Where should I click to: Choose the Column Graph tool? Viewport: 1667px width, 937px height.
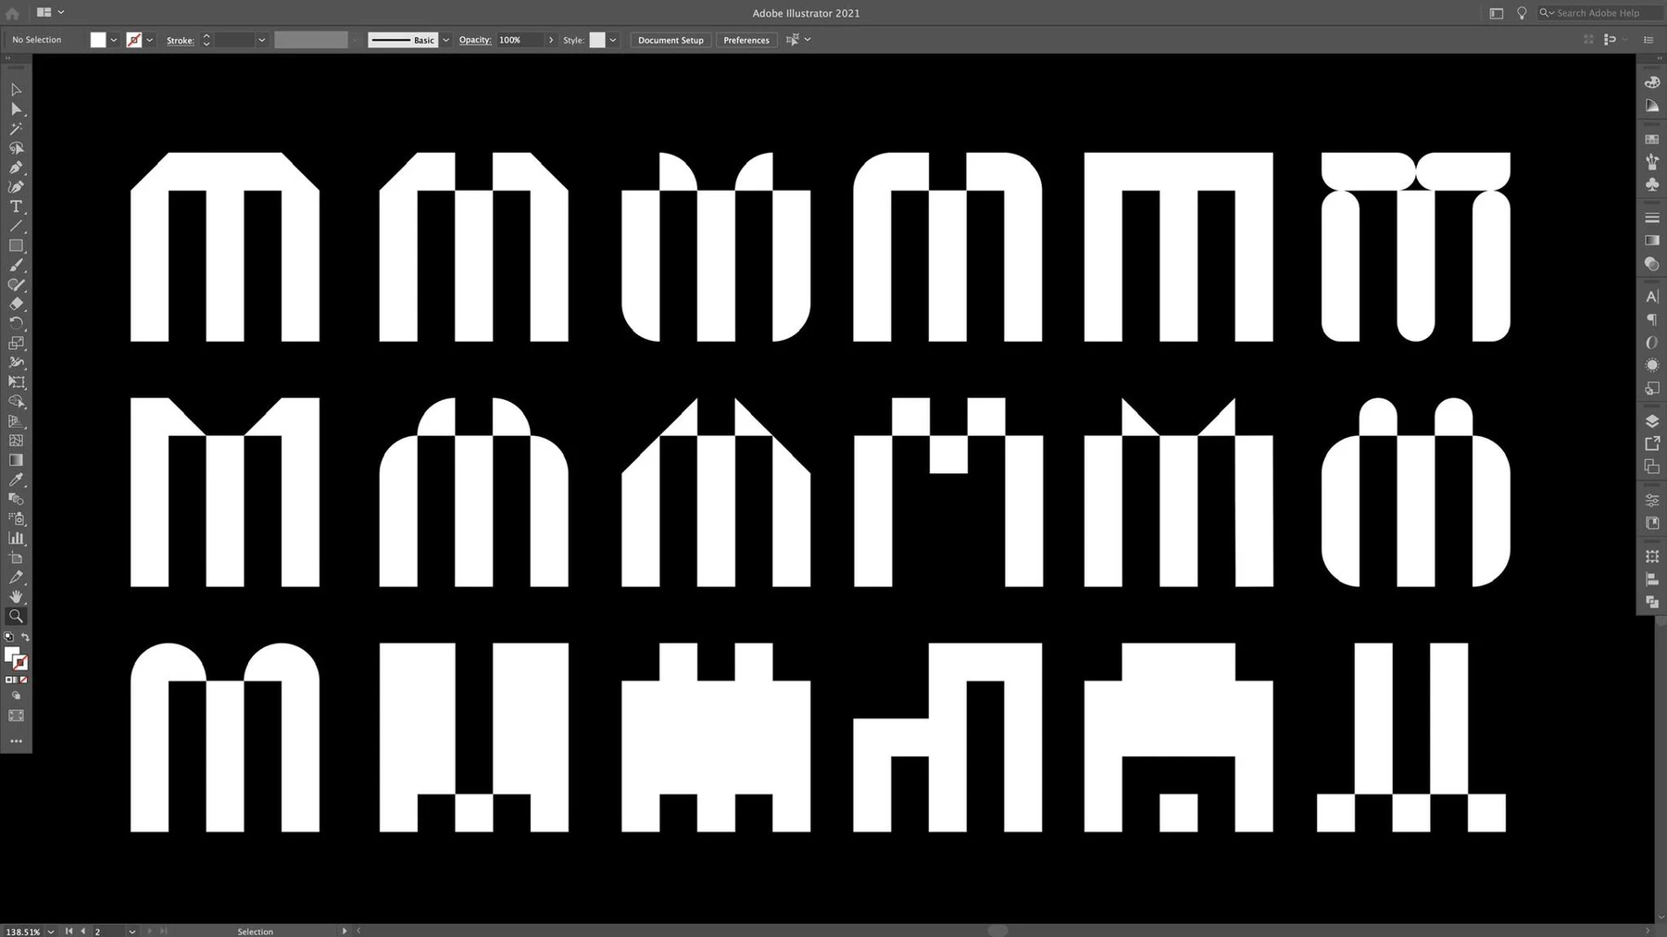click(x=16, y=538)
